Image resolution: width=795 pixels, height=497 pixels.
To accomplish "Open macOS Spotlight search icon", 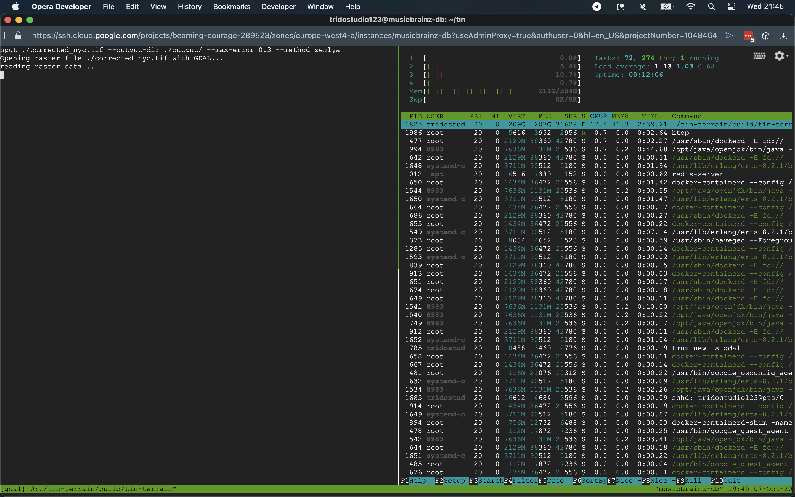I will click(x=711, y=7).
